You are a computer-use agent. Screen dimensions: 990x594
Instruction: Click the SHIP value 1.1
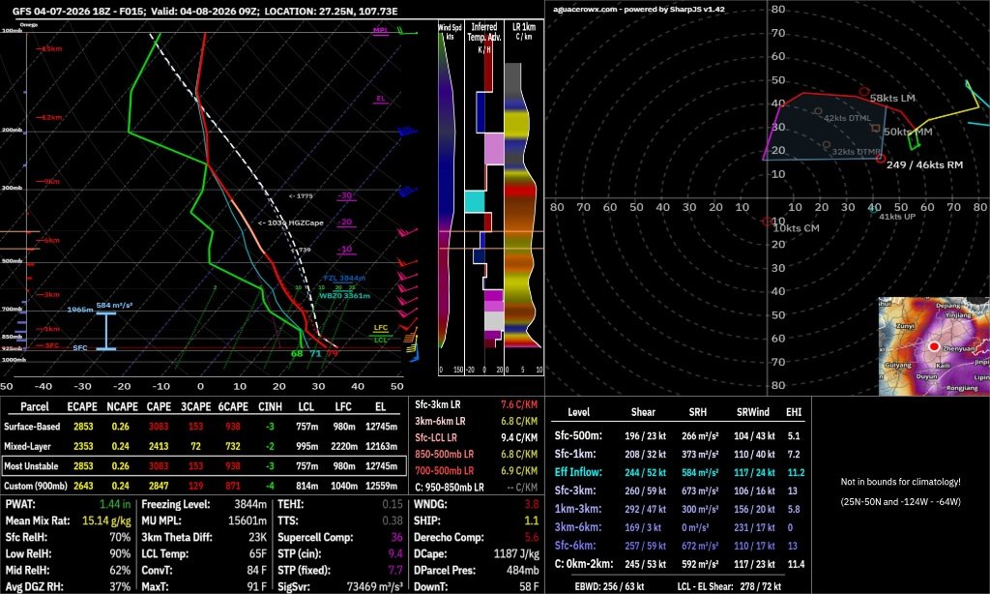tap(532, 520)
